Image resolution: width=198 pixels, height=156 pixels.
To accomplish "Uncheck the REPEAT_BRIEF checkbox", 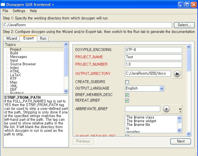I will click(127, 101).
